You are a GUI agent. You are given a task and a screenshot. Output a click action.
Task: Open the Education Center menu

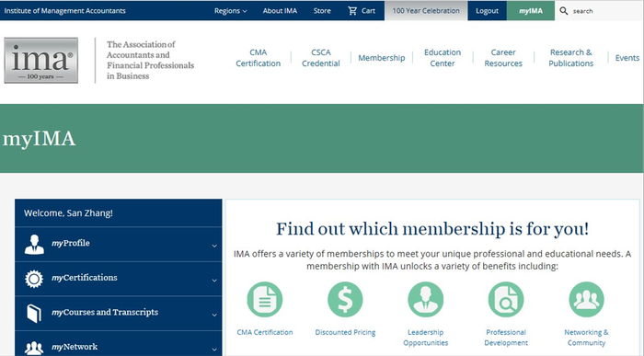(x=443, y=58)
